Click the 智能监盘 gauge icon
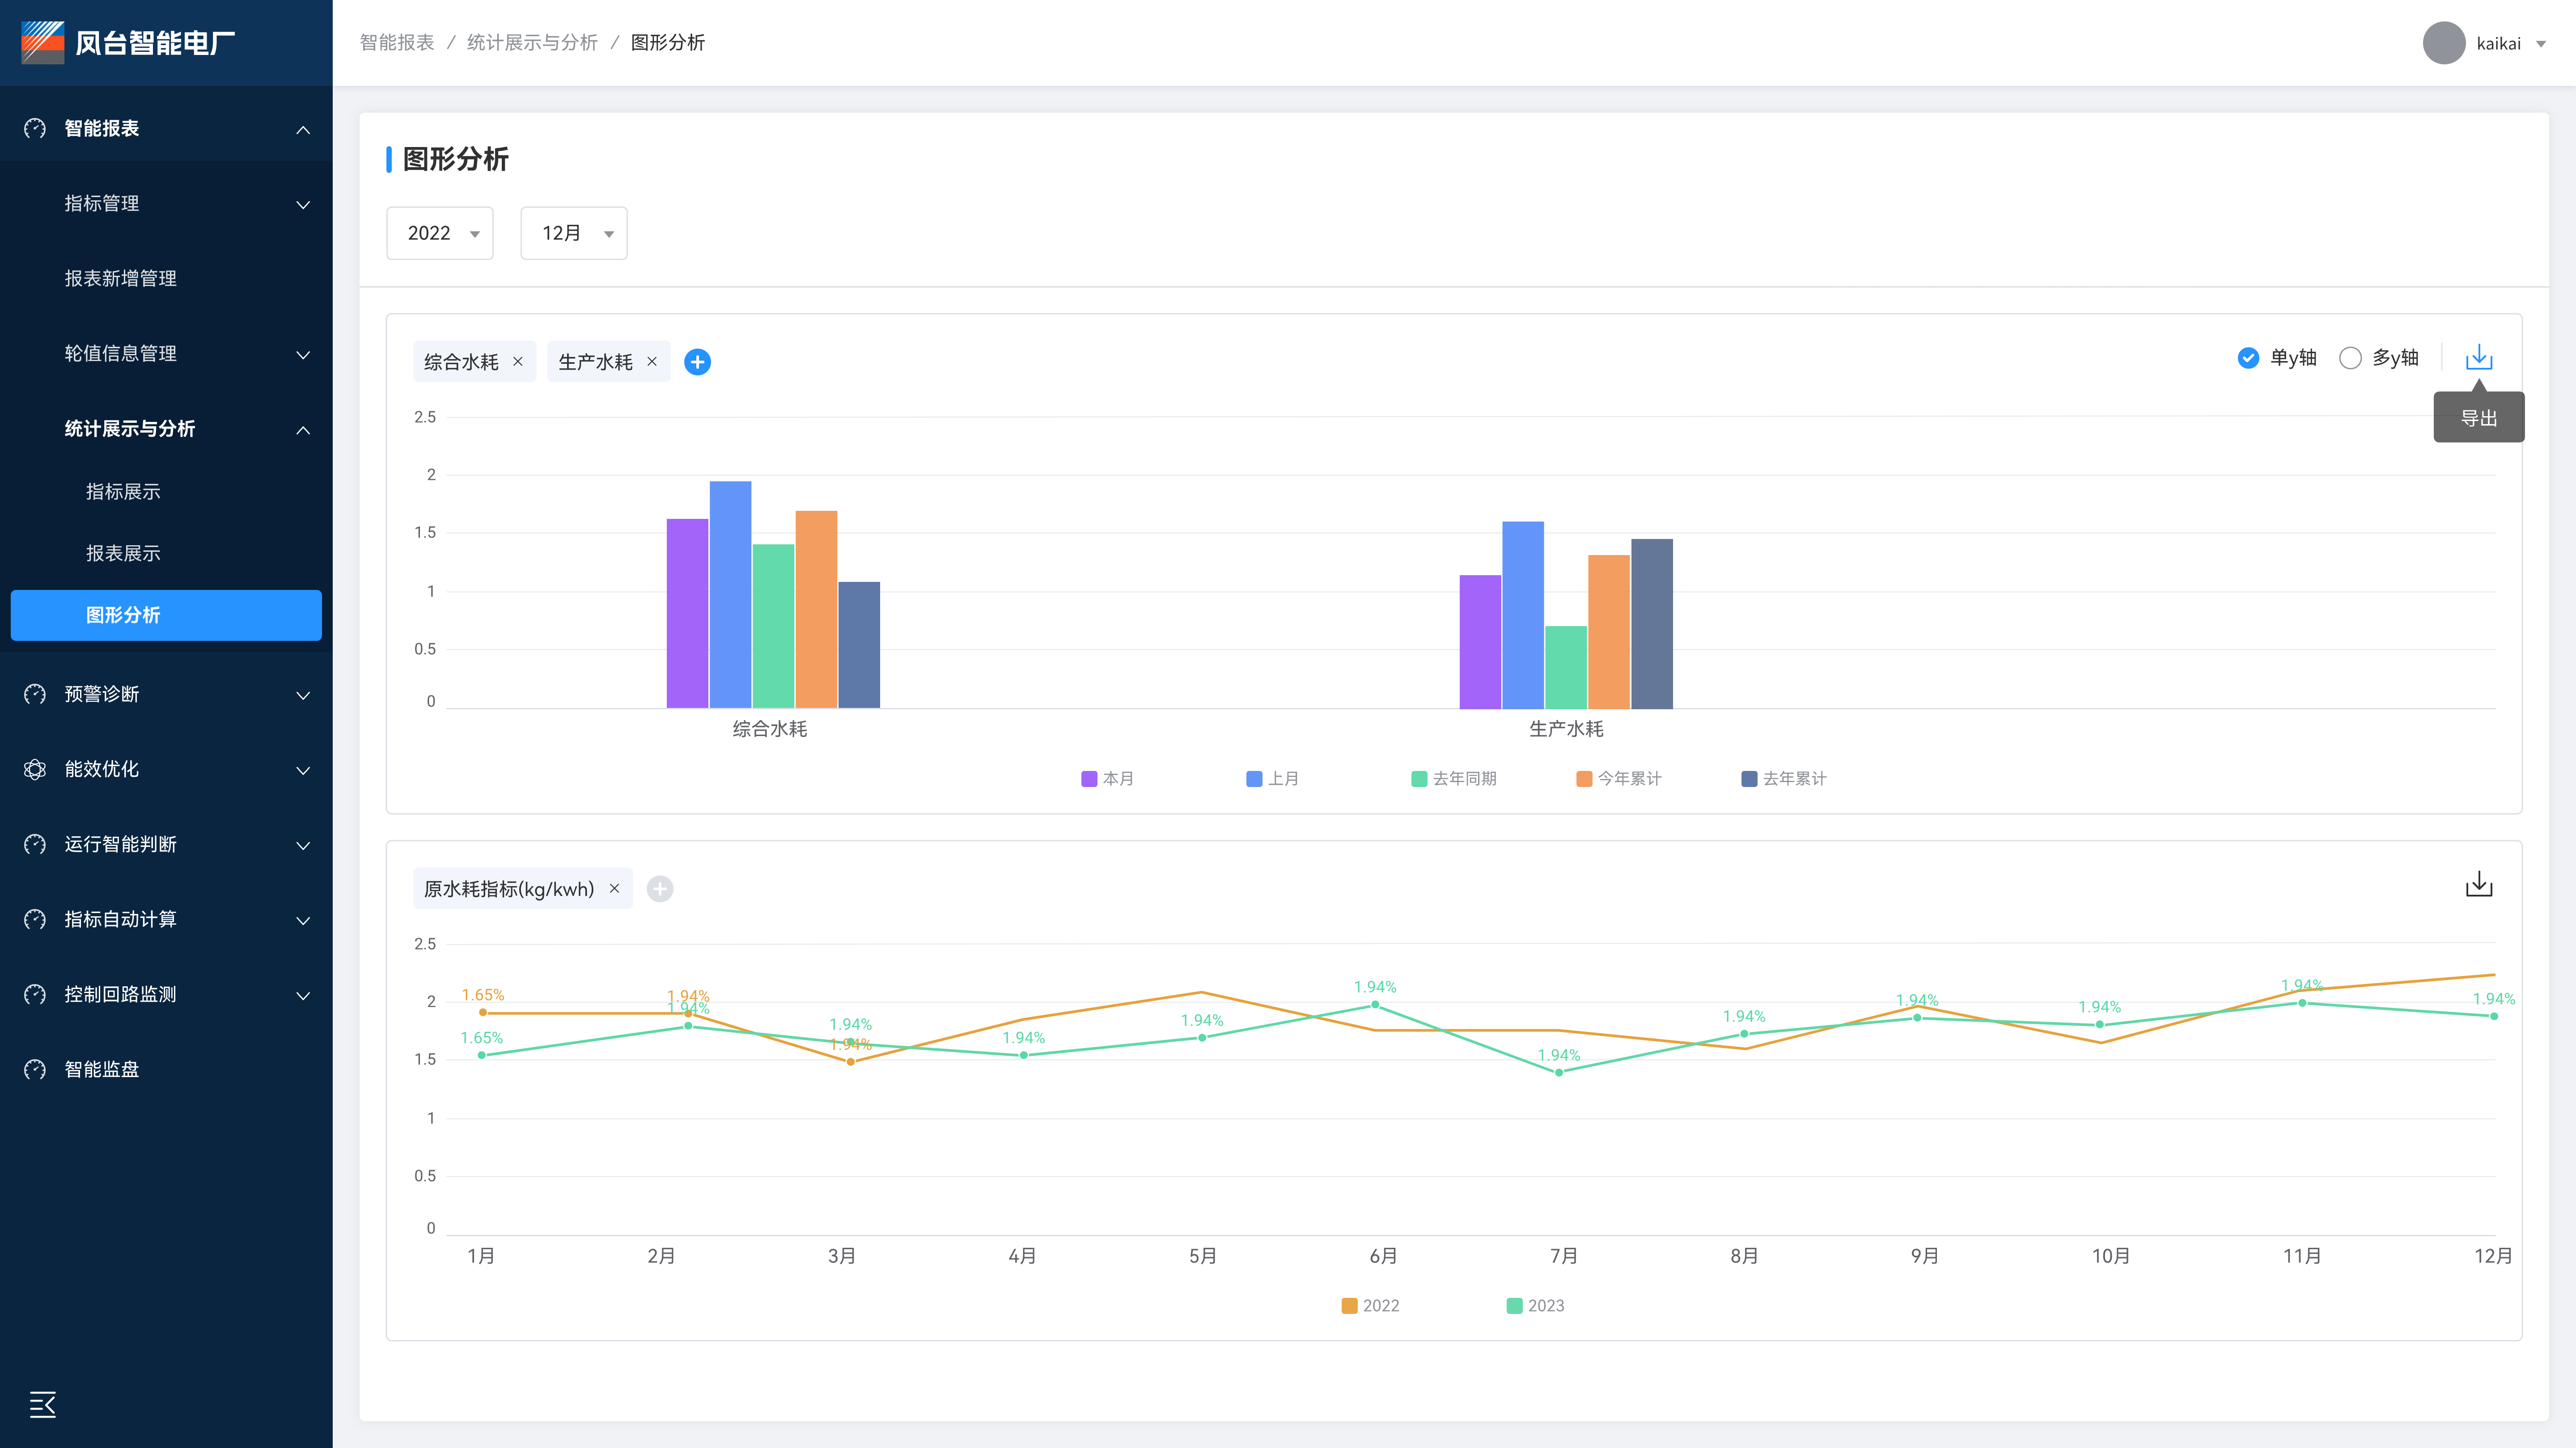The height and width of the screenshot is (1448, 2576). (35, 1069)
